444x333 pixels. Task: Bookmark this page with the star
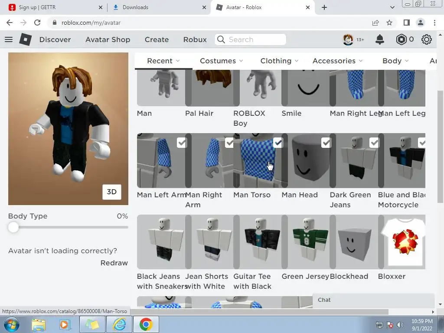[389, 23]
